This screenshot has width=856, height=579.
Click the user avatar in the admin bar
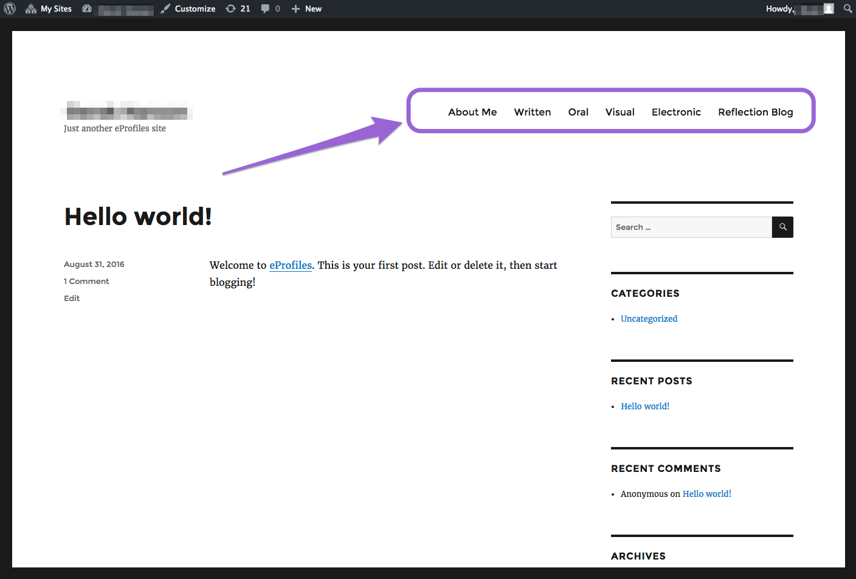(829, 9)
